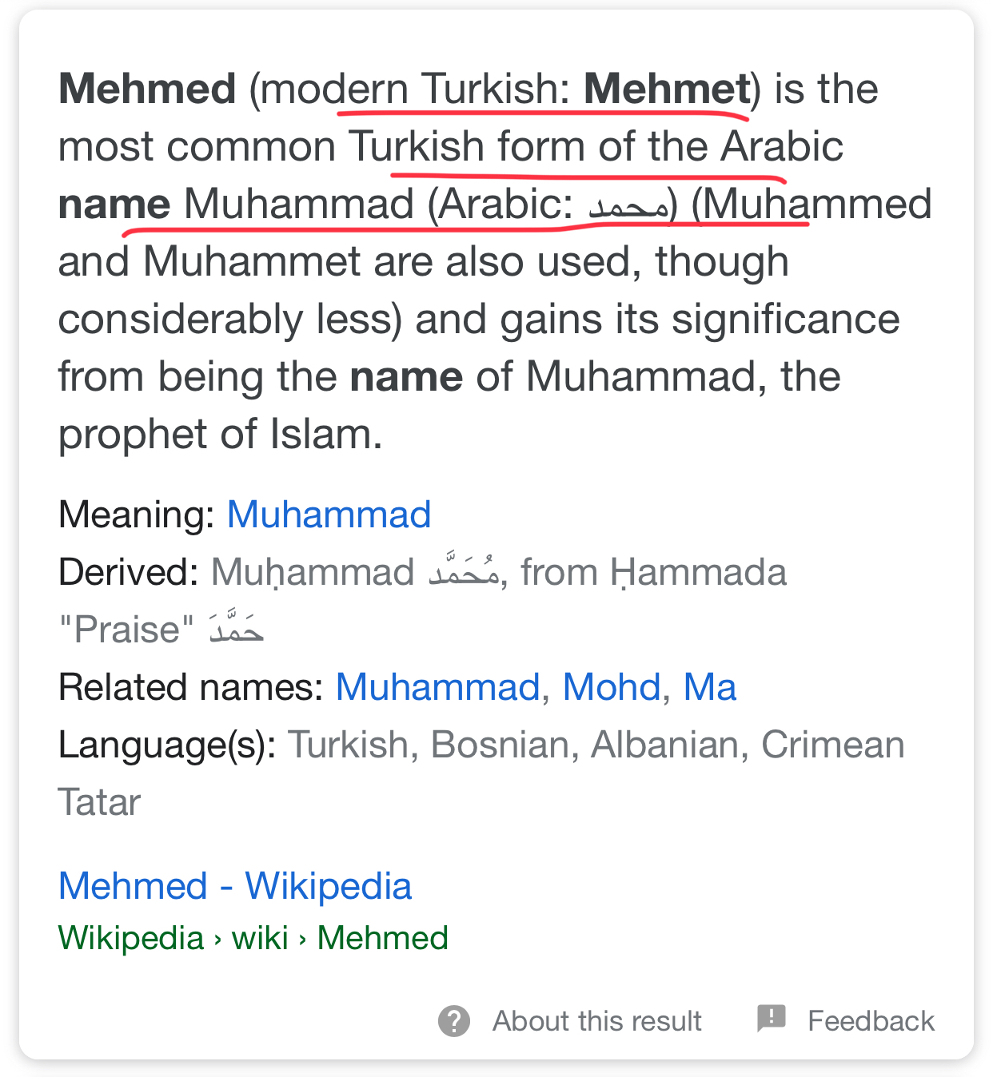Open the Mohd related name link
Screen dimensions: 993x1077
click(612, 687)
